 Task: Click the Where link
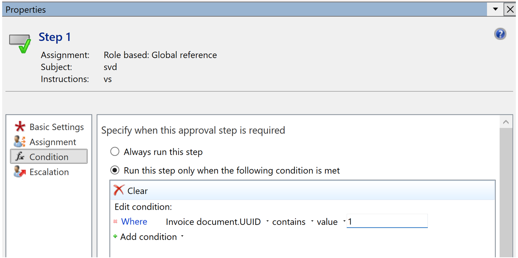coord(134,222)
